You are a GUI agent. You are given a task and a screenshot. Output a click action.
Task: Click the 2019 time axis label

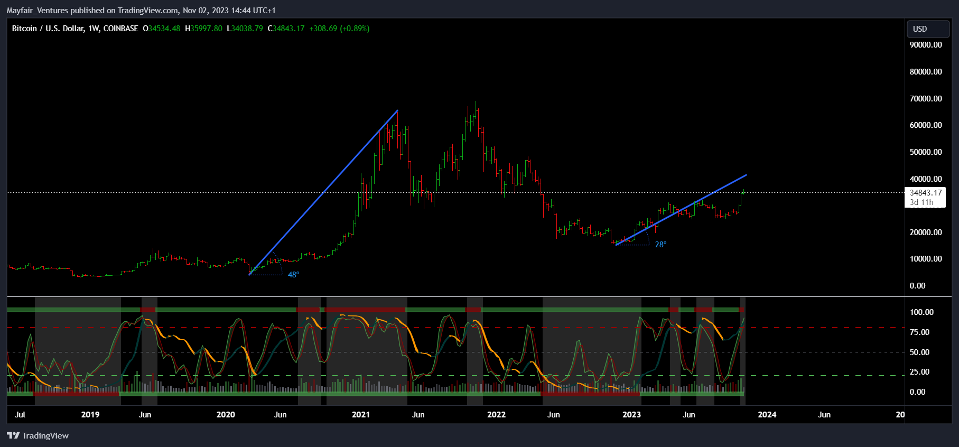click(90, 415)
